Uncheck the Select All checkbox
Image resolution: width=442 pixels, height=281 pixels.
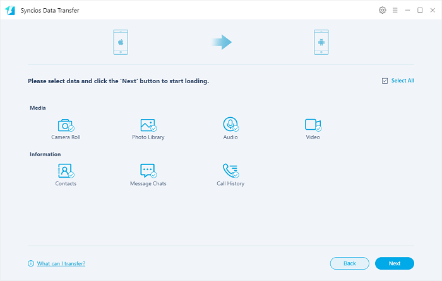pyautogui.click(x=385, y=81)
